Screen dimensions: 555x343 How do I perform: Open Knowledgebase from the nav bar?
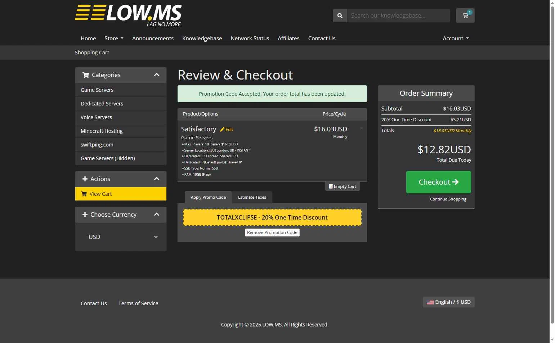point(202,39)
